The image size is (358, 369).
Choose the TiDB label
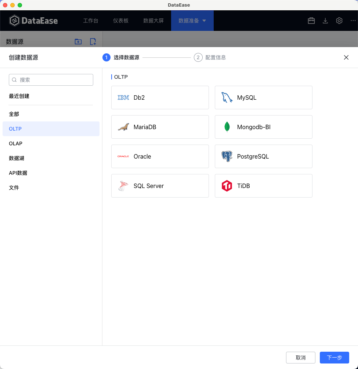(x=243, y=186)
